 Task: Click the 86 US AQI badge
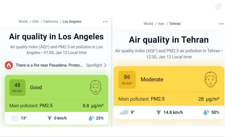point(127,79)
